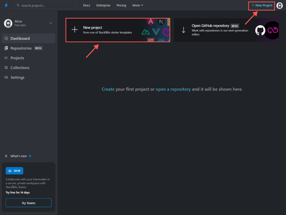Open Repositories in the sidebar

(x=28, y=48)
